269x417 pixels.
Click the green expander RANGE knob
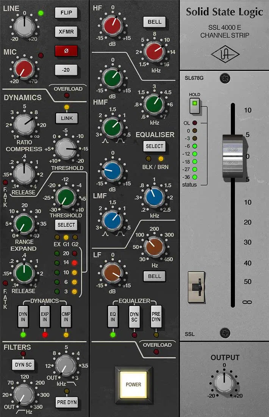coord(24,224)
